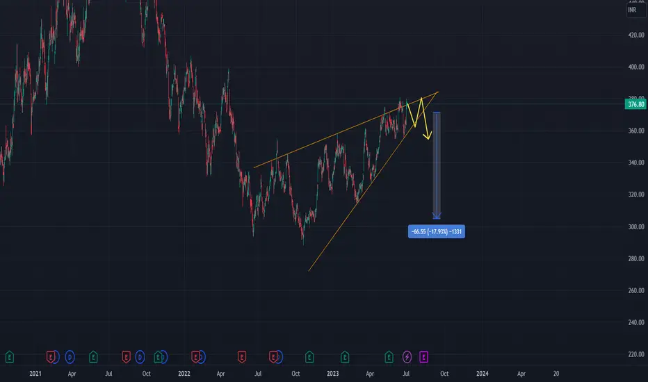The image size is (648, 382).
Task: Click the 2023 label on time axis
Action: point(332,374)
